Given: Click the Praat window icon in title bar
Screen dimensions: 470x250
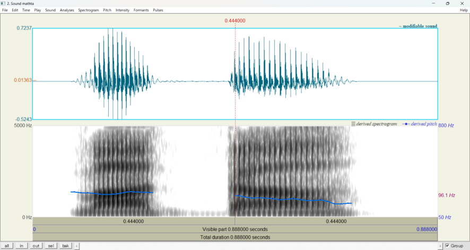Looking at the screenshot, I should pos(3,3).
